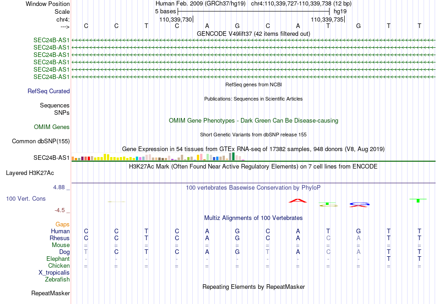Click the Window Position track label
The height and width of the screenshot is (304, 436).
point(48,4)
